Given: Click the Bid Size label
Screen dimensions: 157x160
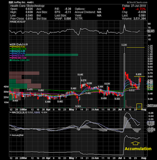Looking at the screenshot, I should [x=42, y=19].
